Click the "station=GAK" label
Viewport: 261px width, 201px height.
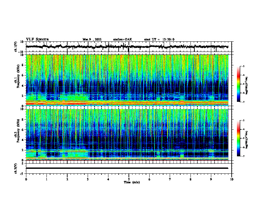[x=123, y=39]
